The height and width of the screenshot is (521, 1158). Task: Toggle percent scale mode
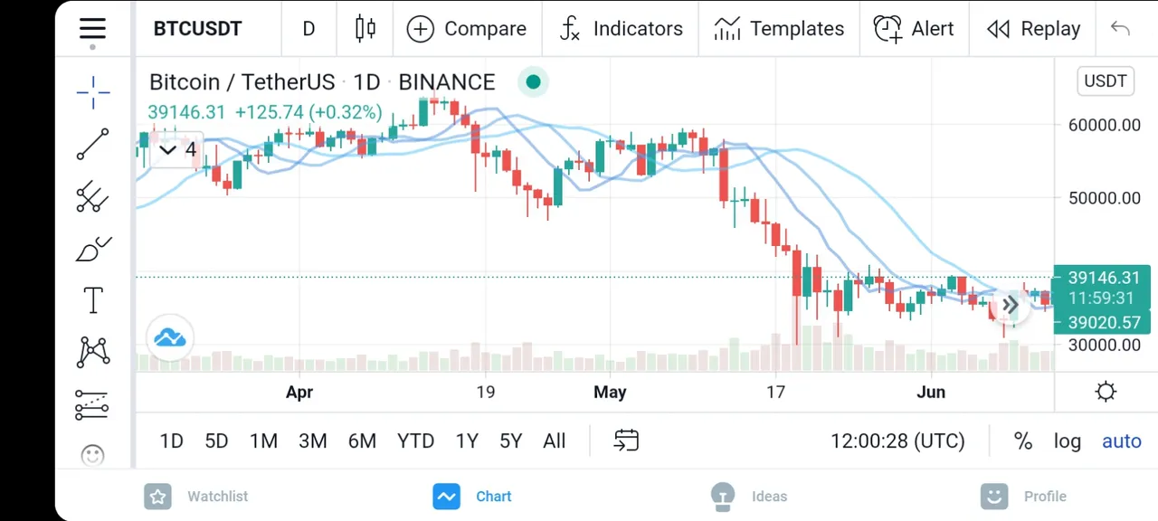(1023, 441)
